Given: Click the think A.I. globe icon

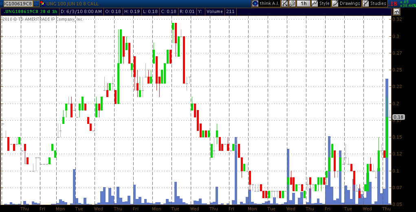Looking at the screenshot, I should tap(255, 3).
